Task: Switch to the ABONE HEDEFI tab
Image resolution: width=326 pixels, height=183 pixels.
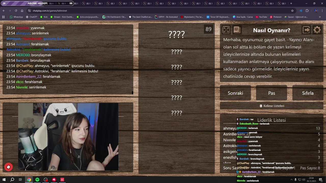Action: tap(37, 3)
